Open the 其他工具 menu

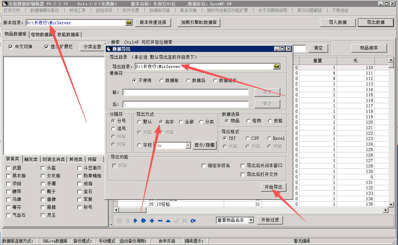[77, 10]
